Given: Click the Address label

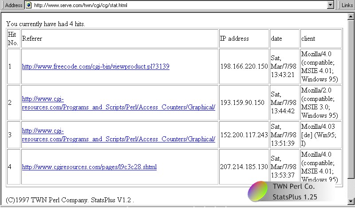Looking at the screenshot, I should point(14,5).
